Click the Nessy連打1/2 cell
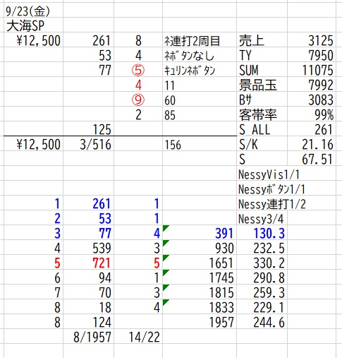The height and width of the screenshot is (358, 342). pyautogui.click(x=272, y=204)
